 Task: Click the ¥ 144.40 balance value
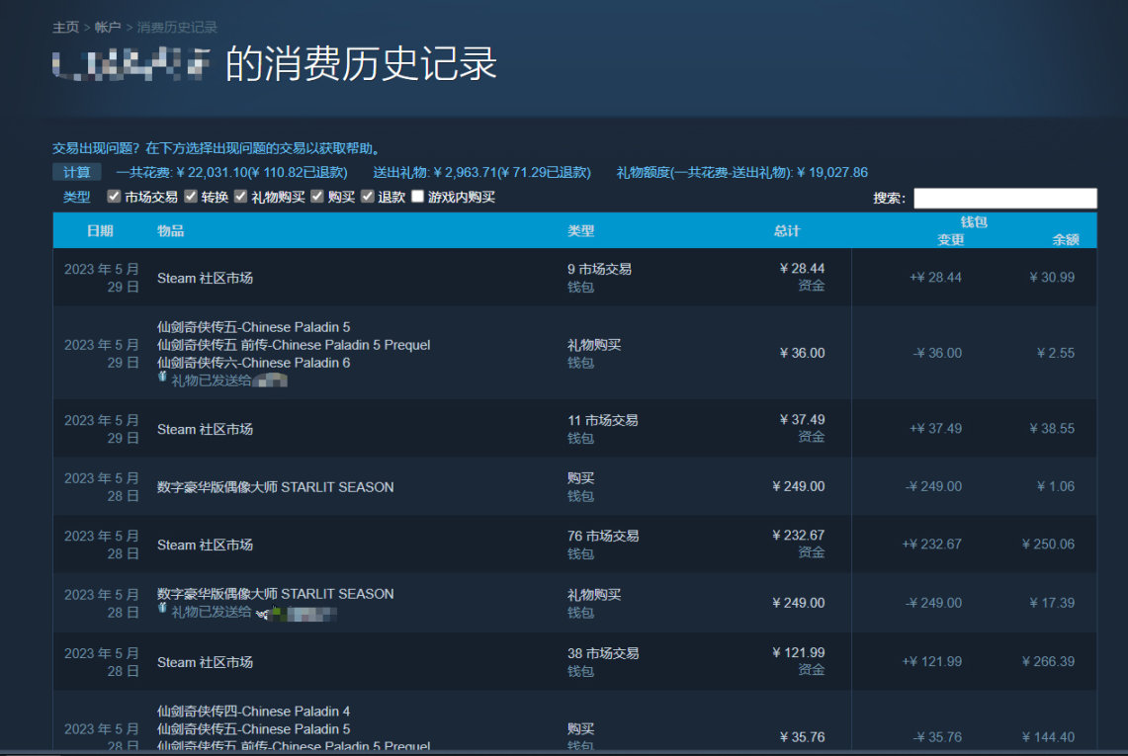coord(1048,737)
